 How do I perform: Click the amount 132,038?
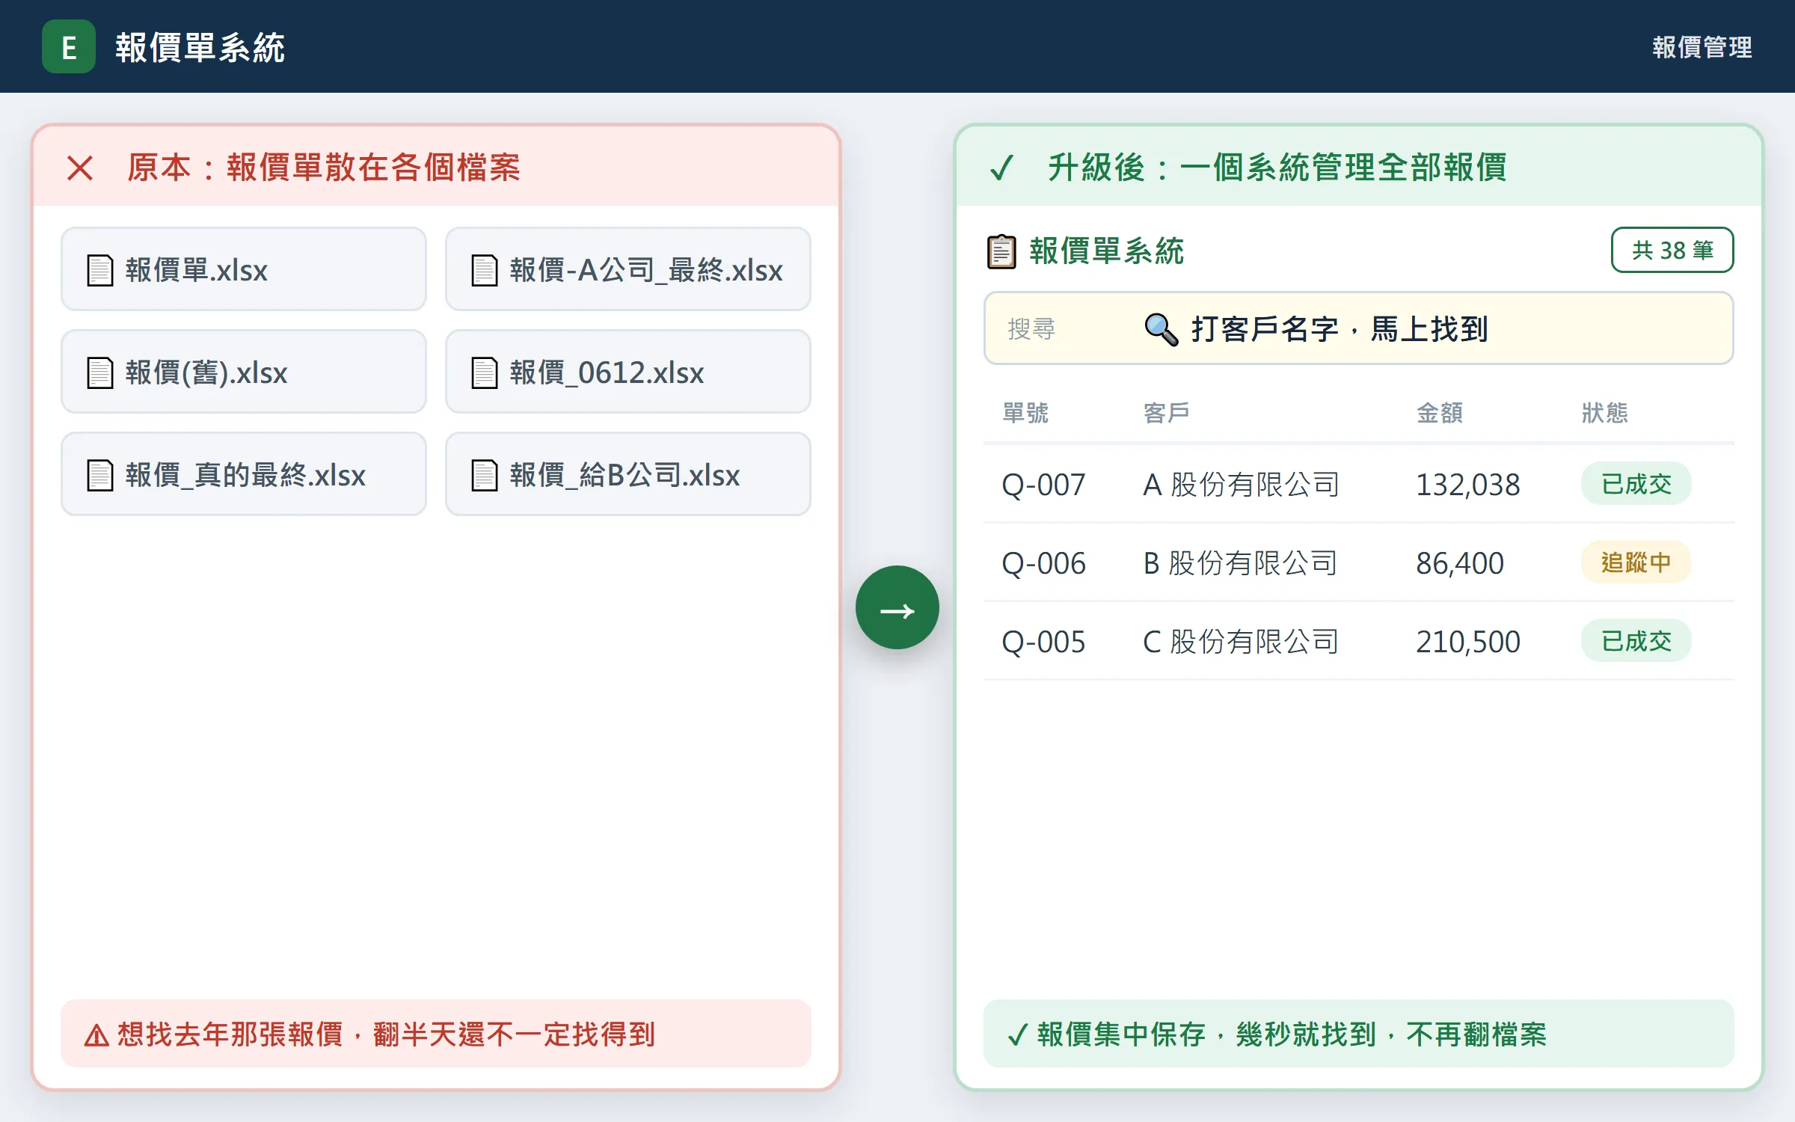coord(1468,485)
